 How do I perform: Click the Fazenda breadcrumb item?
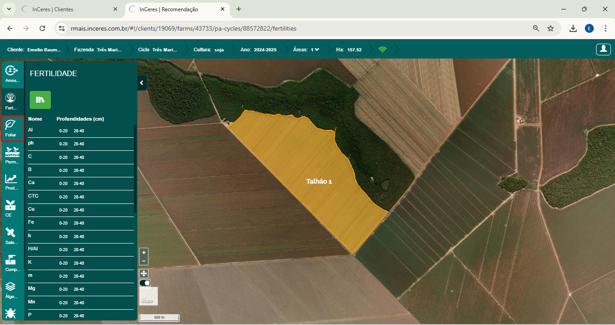tap(98, 50)
